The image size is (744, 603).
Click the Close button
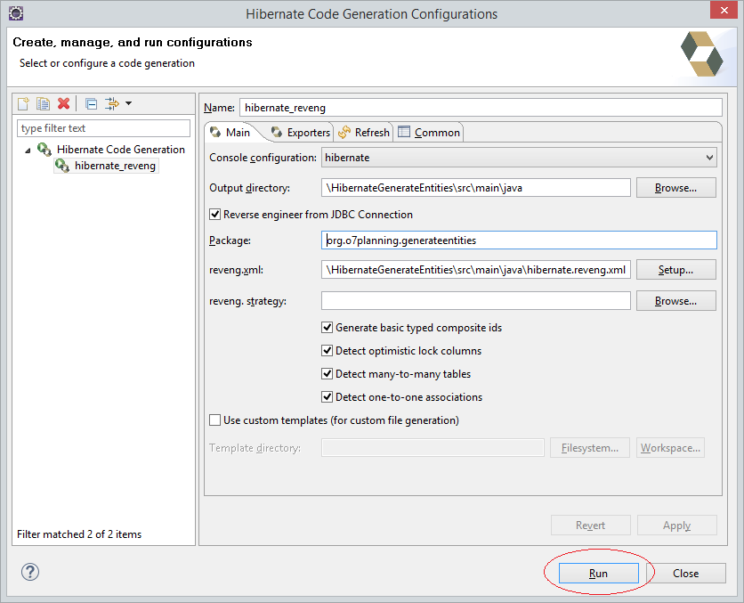point(685,574)
